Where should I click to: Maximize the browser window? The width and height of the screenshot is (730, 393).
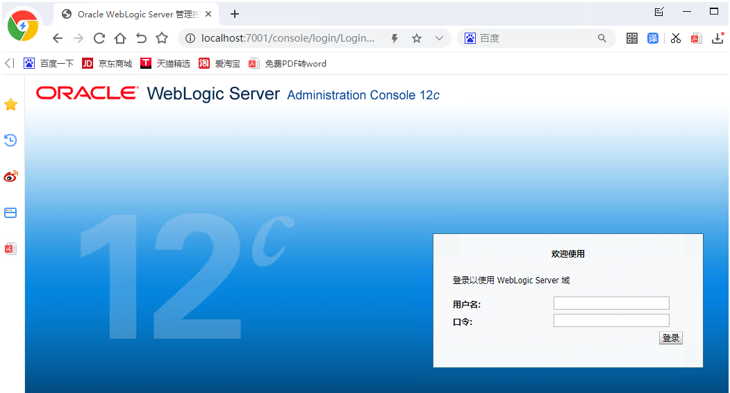714,12
